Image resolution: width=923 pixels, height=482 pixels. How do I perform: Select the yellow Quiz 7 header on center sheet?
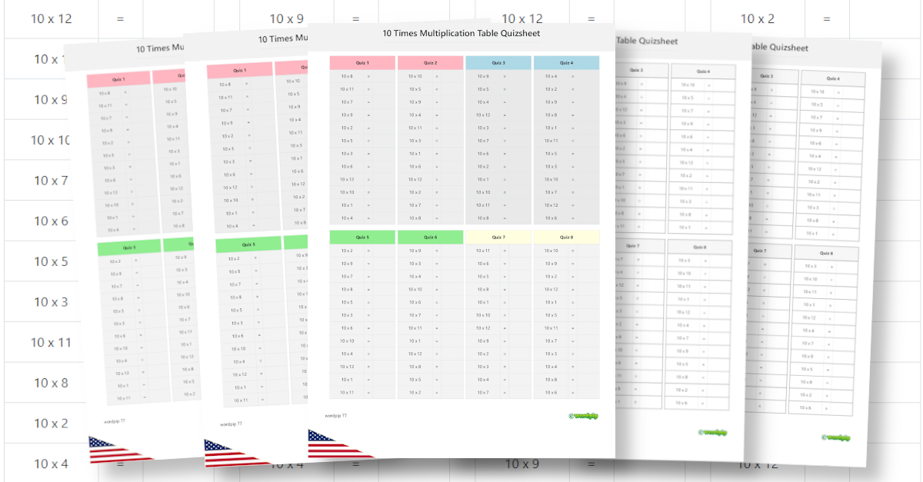click(x=498, y=238)
